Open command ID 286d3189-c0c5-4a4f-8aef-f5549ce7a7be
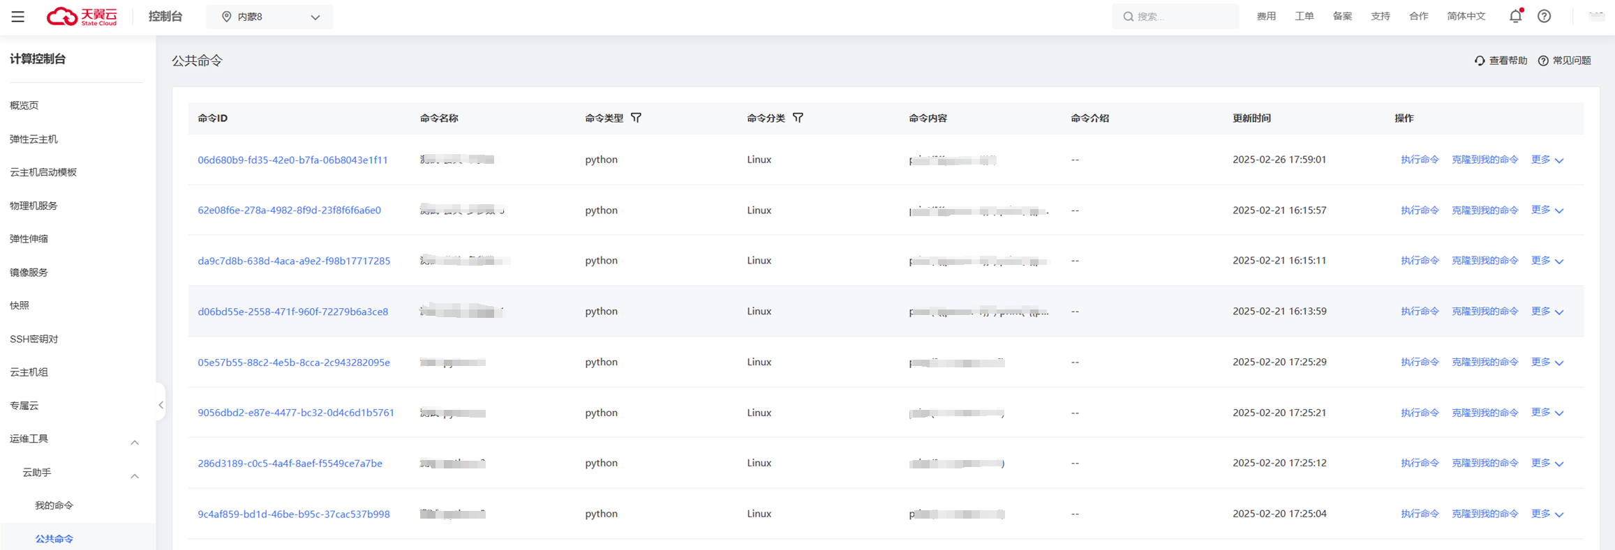1615x550 pixels. coord(290,463)
